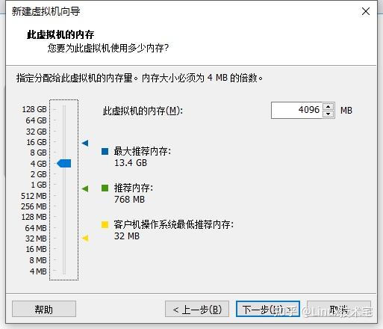Click the 4 MB slider label

click(38, 271)
